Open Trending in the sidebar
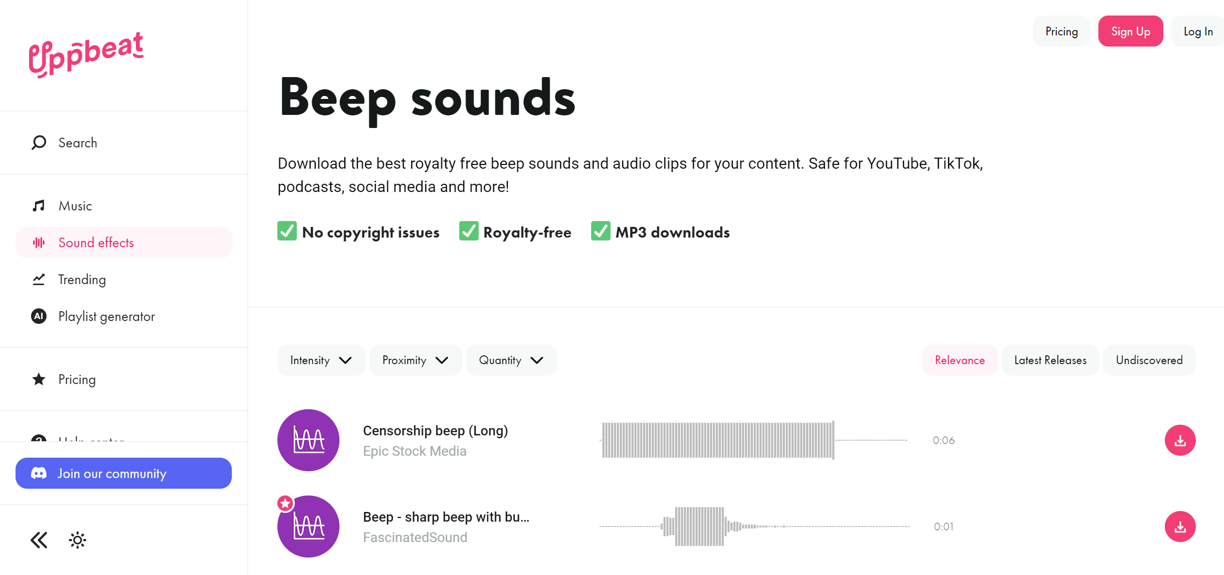Image resolution: width=1224 pixels, height=575 pixels. tap(82, 280)
